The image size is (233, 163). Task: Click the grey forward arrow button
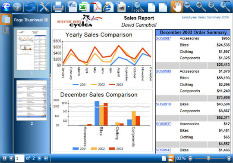click(17, 6)
